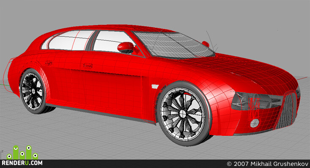310x168 pixels.
Task: Click the front headlight assembly
Action: 257,101
